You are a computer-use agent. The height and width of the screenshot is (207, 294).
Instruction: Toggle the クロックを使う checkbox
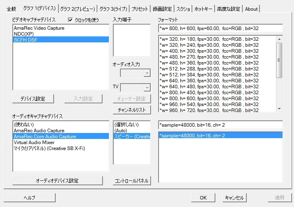click(71, 20)
